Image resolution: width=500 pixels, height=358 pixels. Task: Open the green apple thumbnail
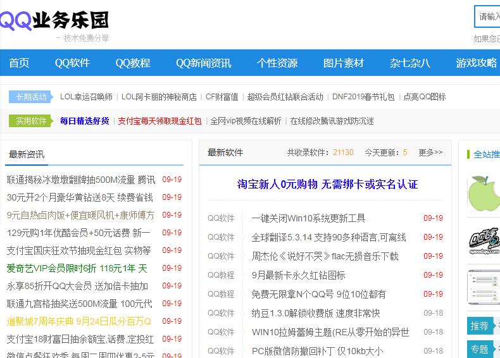[x=484, y=193]
